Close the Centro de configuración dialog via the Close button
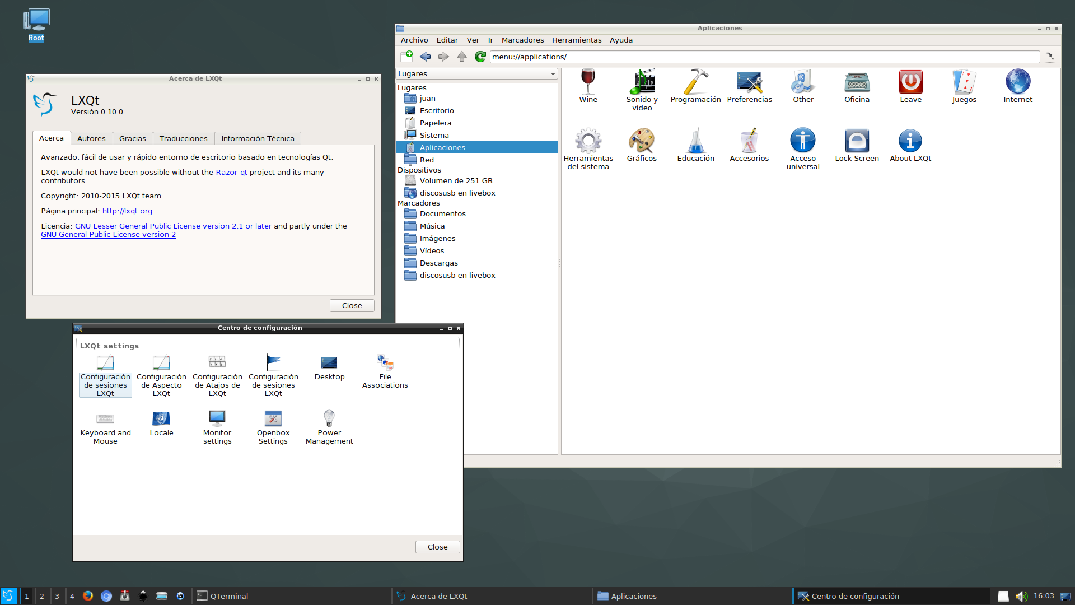 click(437, 547)
